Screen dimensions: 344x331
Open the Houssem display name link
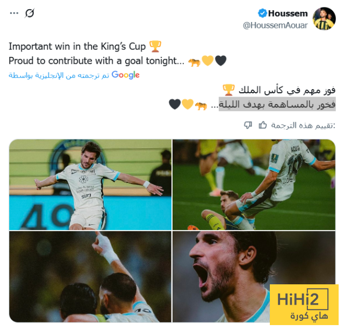[288, 13]
